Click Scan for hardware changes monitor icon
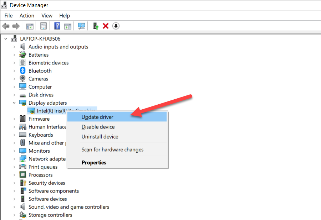Screen dimensions: 321x220 tap(82, 26)
